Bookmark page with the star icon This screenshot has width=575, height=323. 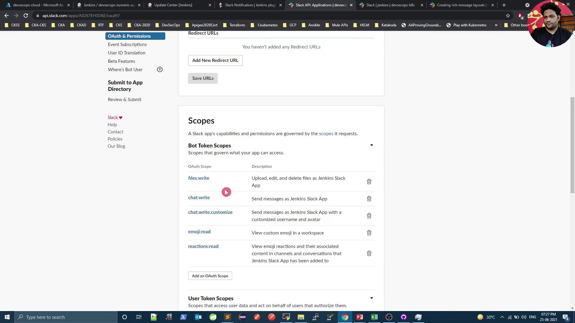(x=508, y=16)
